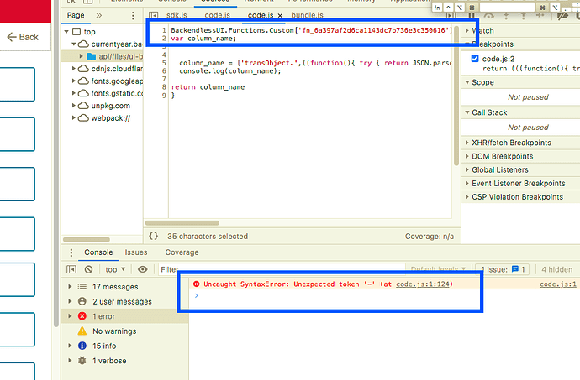Toggle the console sidebar icon

coord(71,269)
